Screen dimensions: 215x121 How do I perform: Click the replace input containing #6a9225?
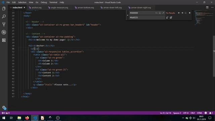tap(147, 17)
